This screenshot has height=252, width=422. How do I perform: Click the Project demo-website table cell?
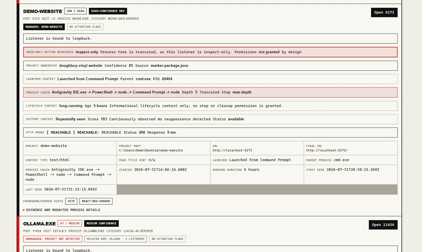[x=70, y=148]
